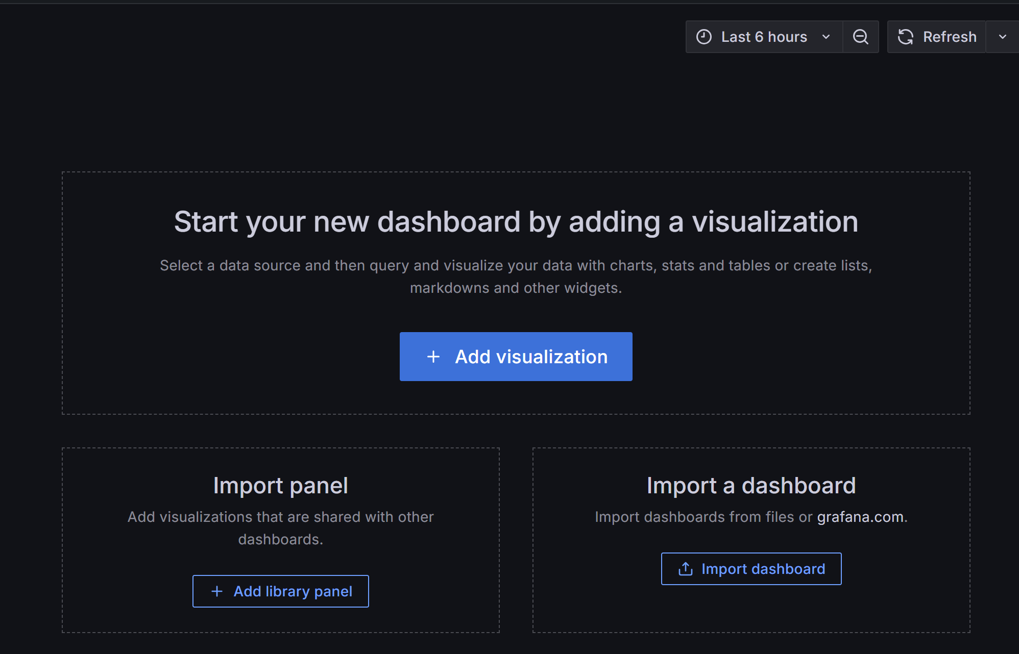Viewport: 1019px width, 654px height.
Task: Click the Refresh text label
Action: click(x=950, y=37)
